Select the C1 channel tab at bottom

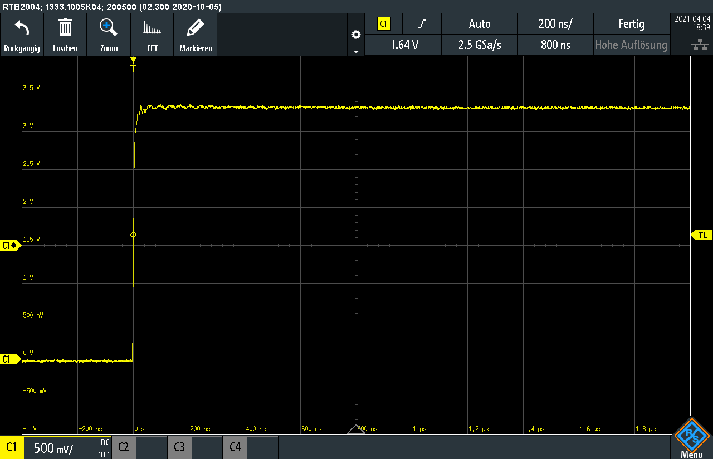(x=11, y=447)
